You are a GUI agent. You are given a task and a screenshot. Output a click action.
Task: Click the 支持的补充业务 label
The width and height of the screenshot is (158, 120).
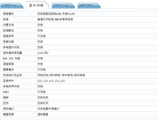[13, 75]
